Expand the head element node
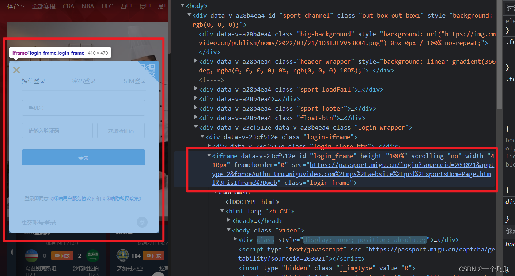 [229, 220]
